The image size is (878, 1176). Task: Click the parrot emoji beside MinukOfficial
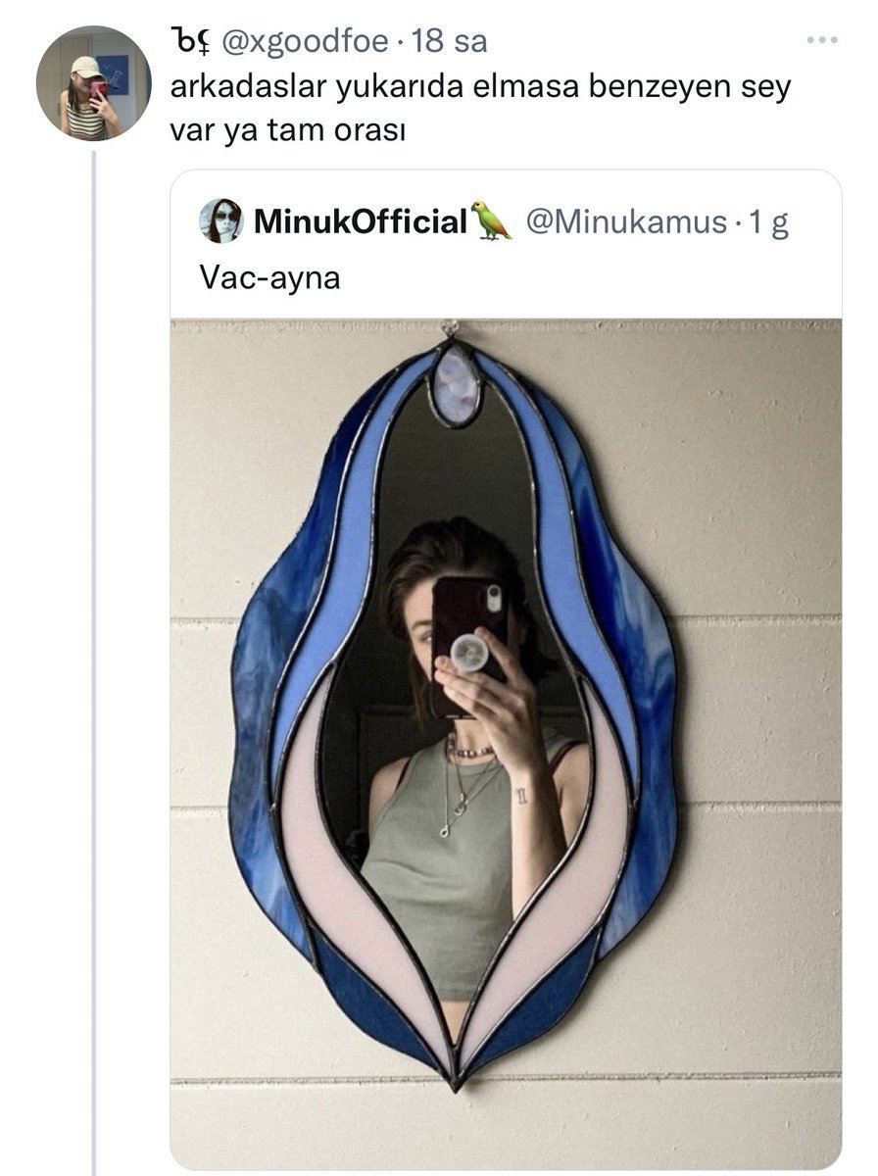point(491,221)
